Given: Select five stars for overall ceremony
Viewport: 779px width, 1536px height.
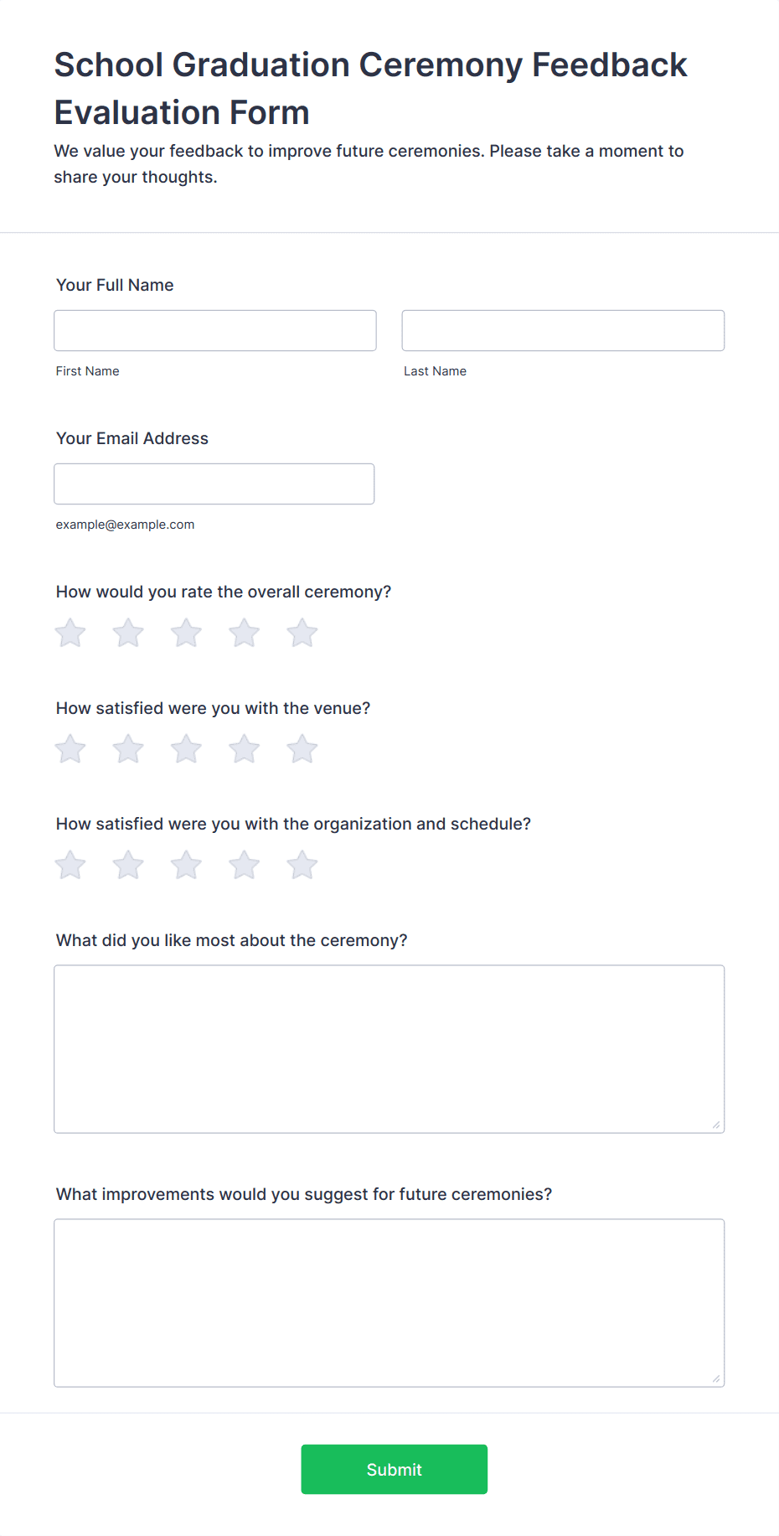Looking at the screenshot, I should [x=302, y=633].
